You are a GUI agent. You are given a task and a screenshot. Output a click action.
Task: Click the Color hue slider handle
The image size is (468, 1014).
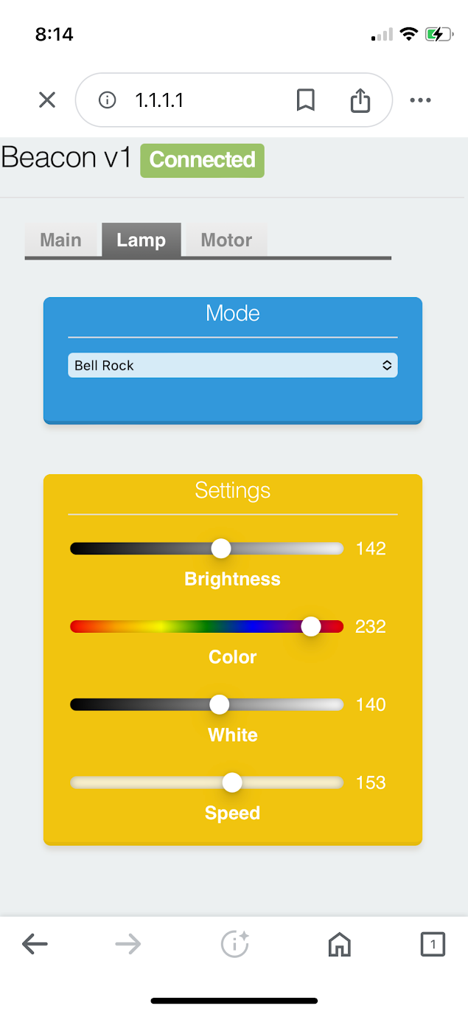tap(311, 626)
